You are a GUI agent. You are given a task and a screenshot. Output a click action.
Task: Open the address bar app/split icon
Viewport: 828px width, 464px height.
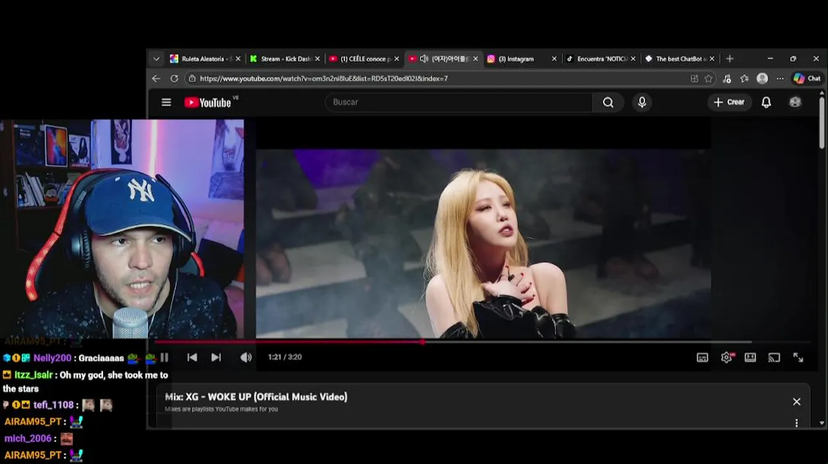click(x=695, y=79)
